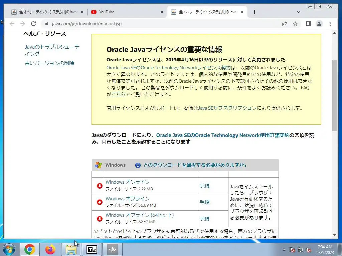This screenshot has height=256, width=342.
Task: Open the Windows オンライン download link
Action: (128, 182)
